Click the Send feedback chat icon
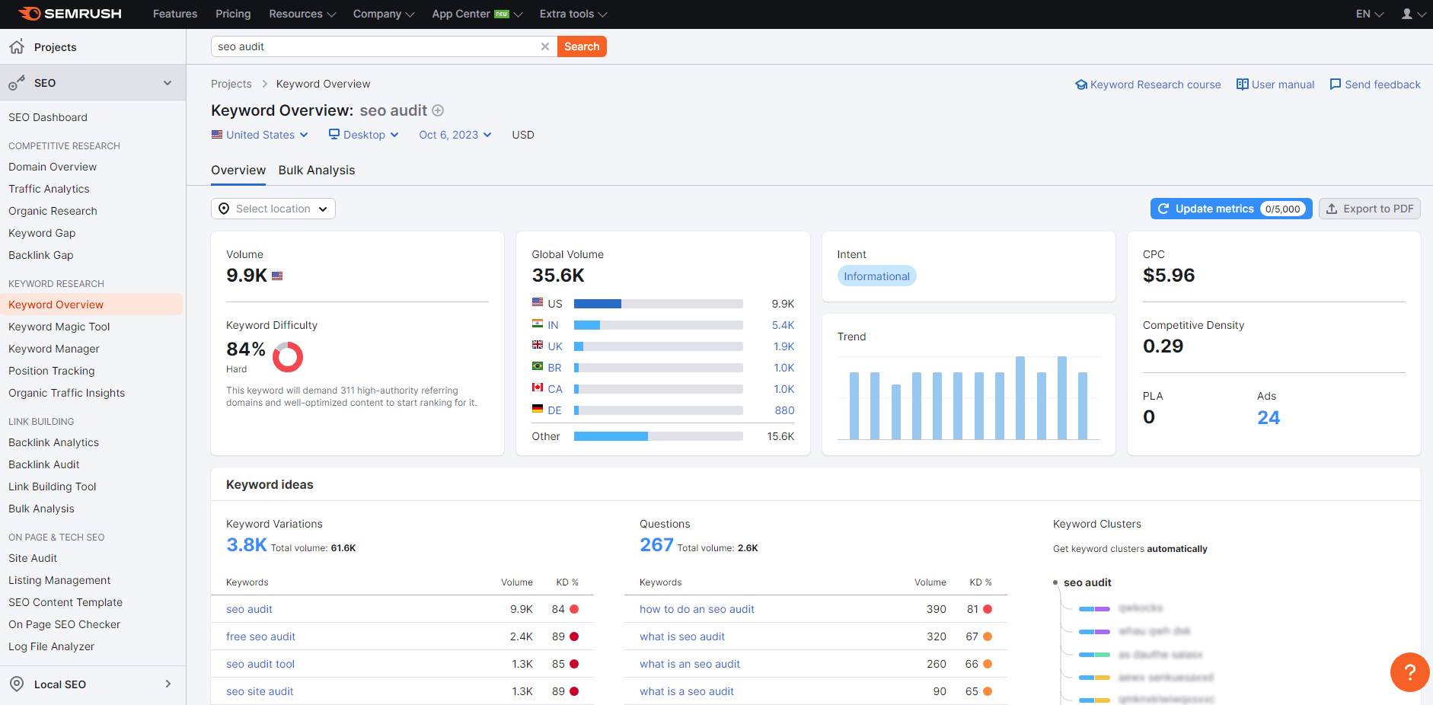This screenshot has width=1433, height=705. [x=1336, y=85]
